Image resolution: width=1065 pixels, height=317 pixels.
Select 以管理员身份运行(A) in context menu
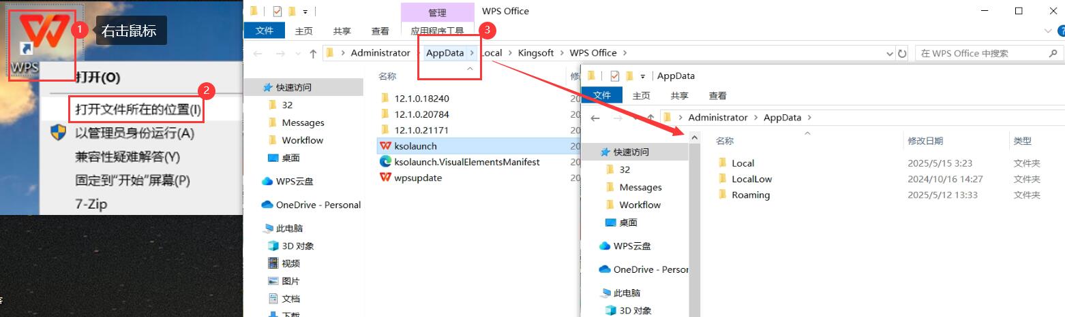[134, 133]
